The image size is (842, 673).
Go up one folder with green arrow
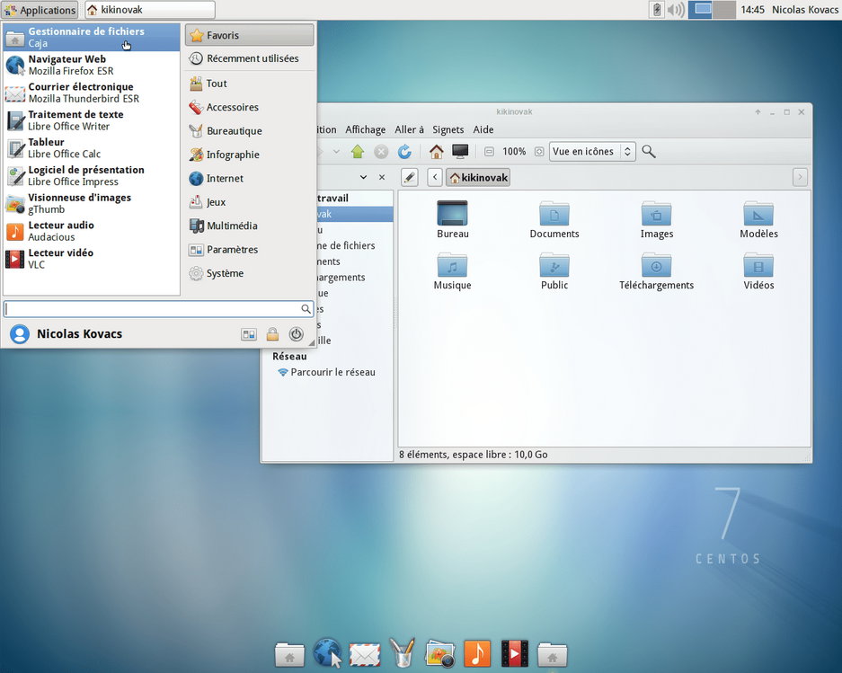pos(358,152)
